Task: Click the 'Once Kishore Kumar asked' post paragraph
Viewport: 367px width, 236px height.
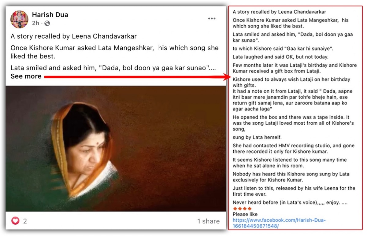Action: tap(115, 52)
